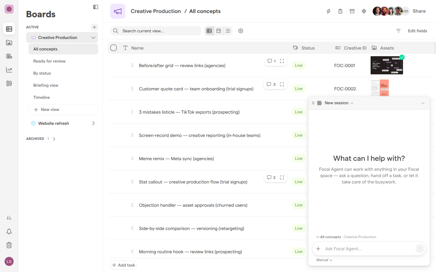This screenshot has height=272, width=436.
Task: Switch to list layout toggle
Action: pyautogui.click(x=228, y=31)
